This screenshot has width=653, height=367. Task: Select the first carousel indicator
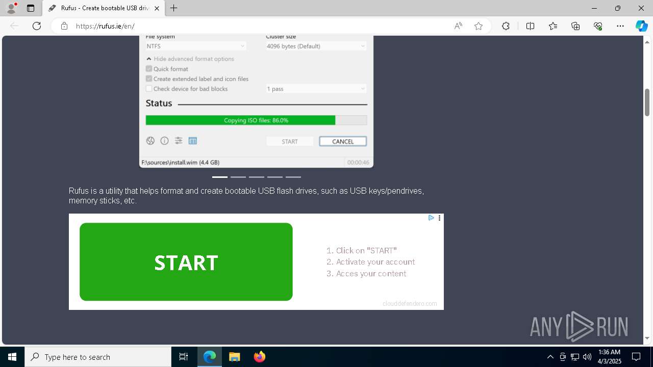(220, 177)
